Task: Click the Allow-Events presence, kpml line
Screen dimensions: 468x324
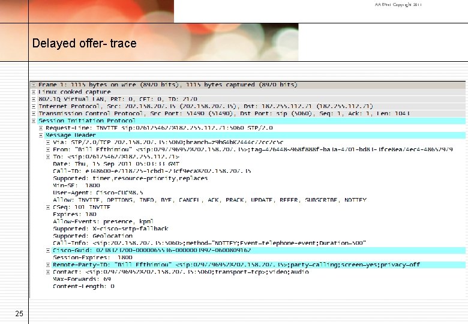Action: tap(103, 221)
